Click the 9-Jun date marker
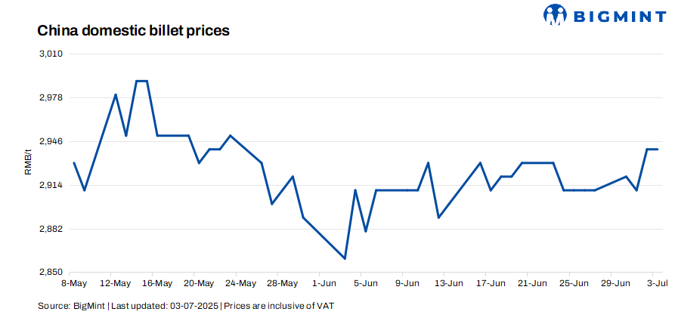The width and height of the screenshot is (678, 333). coord(407,284)
